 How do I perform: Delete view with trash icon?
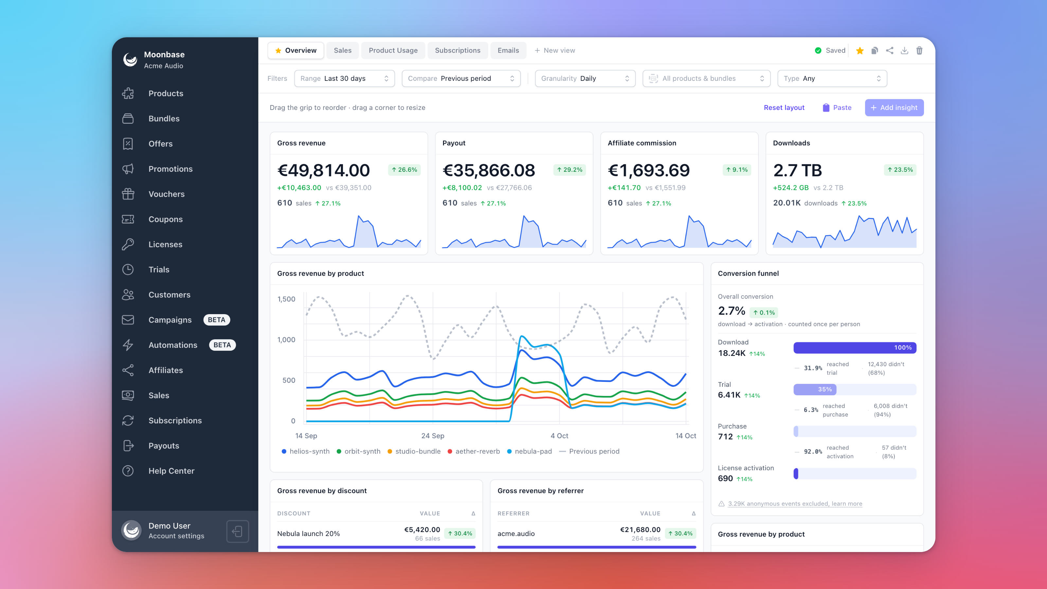(x=919, y=50)
